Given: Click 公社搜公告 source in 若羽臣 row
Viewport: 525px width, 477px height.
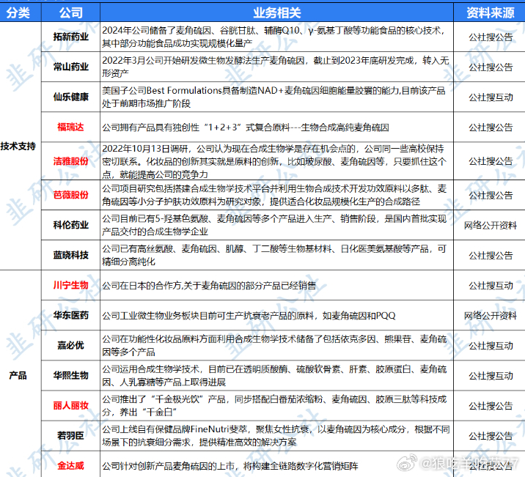Looking at the screenshot, I should [491, 436].
